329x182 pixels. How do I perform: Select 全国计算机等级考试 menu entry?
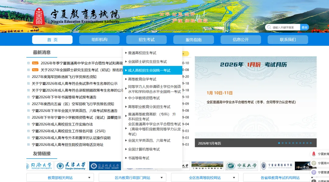coord(153,149)
